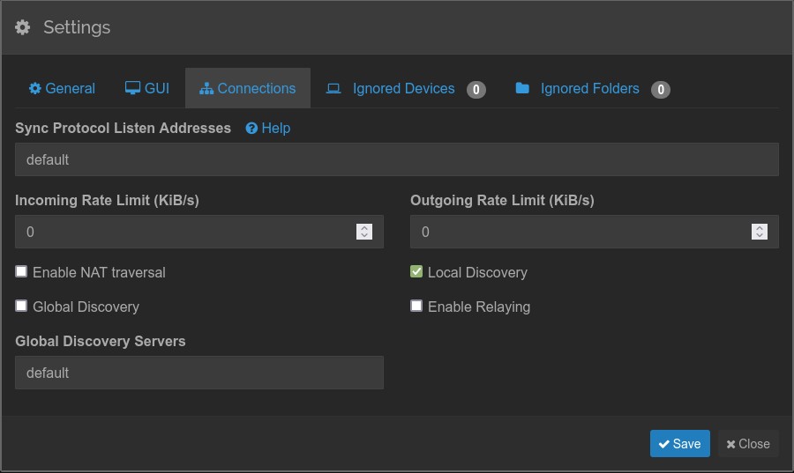Open the Ignored Folders tab

(x=589, y=89)
